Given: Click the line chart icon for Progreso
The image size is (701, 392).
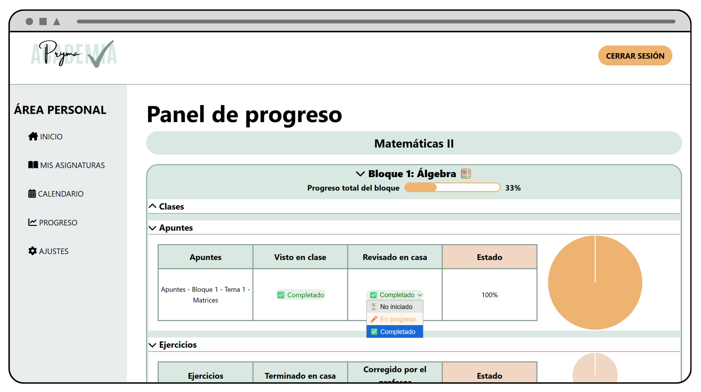Looking at the screenshot, I should click(32, 222).
